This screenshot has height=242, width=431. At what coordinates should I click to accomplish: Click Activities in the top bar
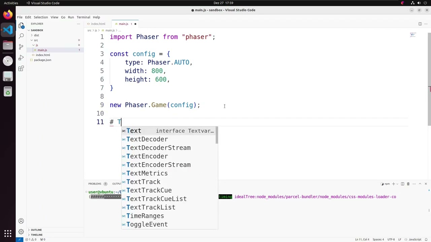(11, 3)
